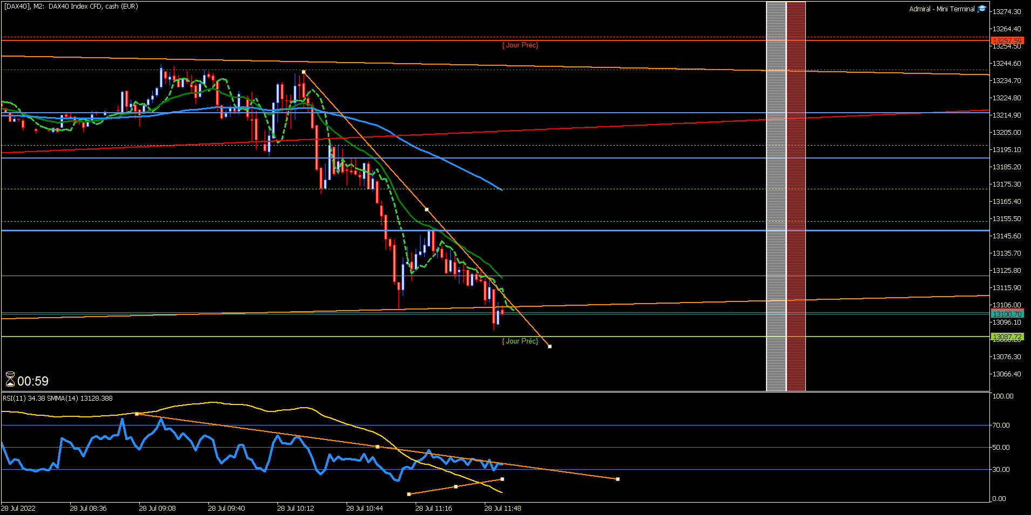
Task: Select the descending trendline's bottom end anchor
Action: (x=550, y=346)
